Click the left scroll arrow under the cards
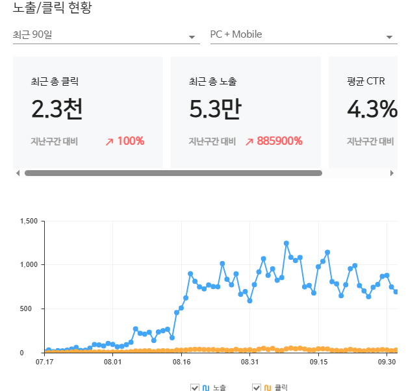The image size is (406, 391). [18, 173]
